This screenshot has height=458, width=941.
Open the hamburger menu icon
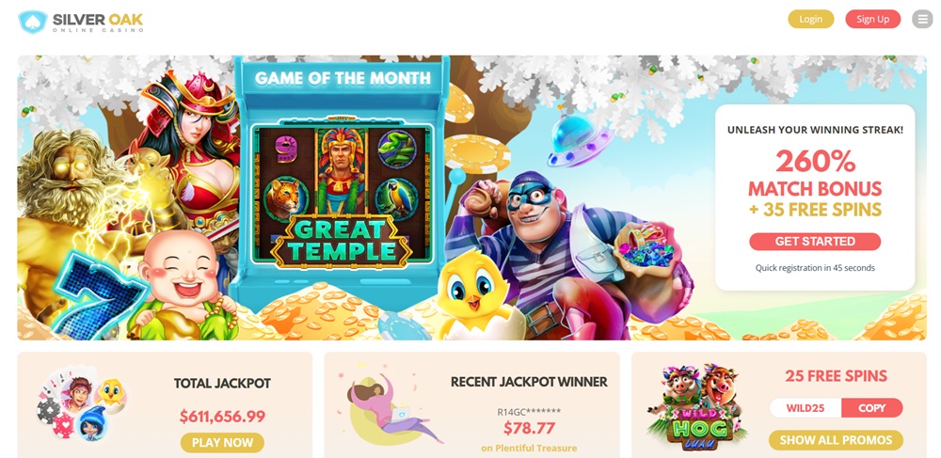pyautogui.click(x=922, y=19)
